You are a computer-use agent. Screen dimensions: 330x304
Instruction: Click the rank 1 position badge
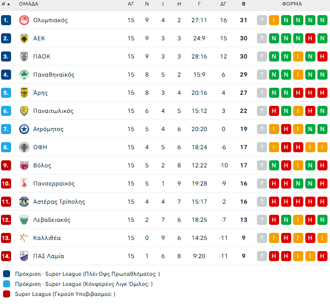point(6,20)
